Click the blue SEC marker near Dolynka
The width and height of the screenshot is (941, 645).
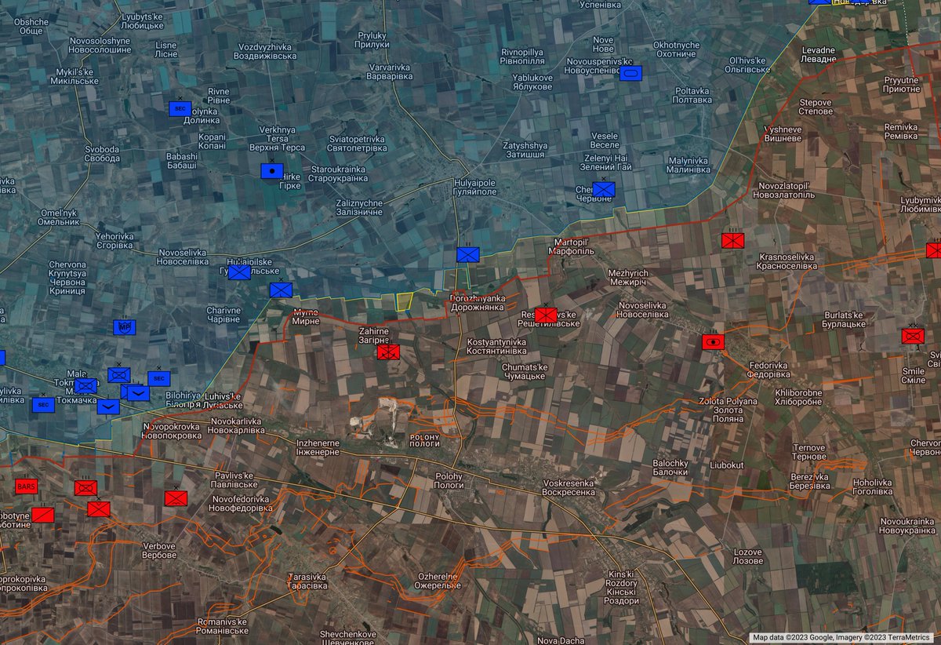click(x=180, y=108)
